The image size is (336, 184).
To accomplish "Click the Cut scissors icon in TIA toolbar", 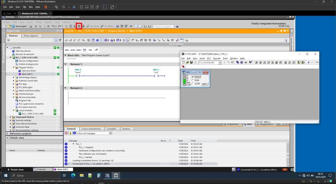I will [36, 26].
